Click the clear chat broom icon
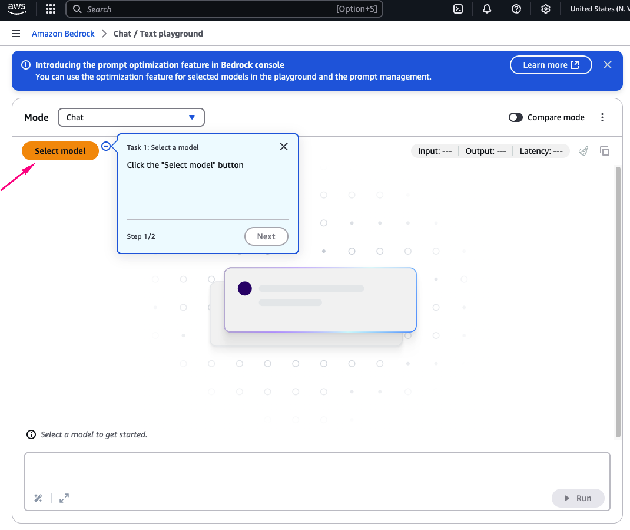 [583, 151]
